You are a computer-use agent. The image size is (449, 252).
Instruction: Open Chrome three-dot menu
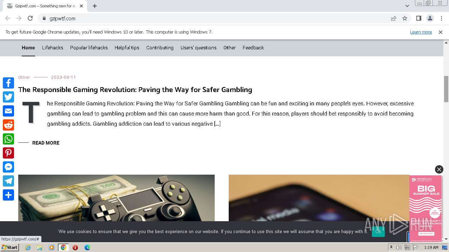441,18
